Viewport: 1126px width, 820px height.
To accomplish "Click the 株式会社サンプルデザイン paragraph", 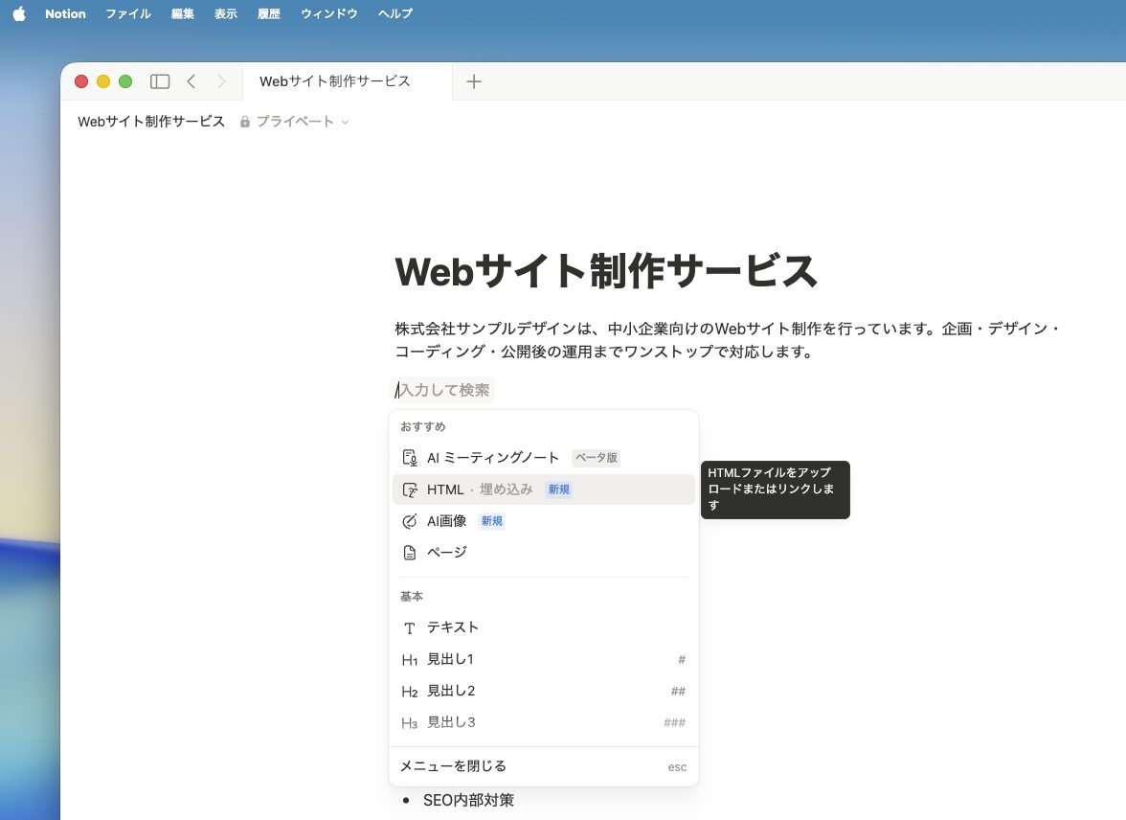I will tap(728, 340).
